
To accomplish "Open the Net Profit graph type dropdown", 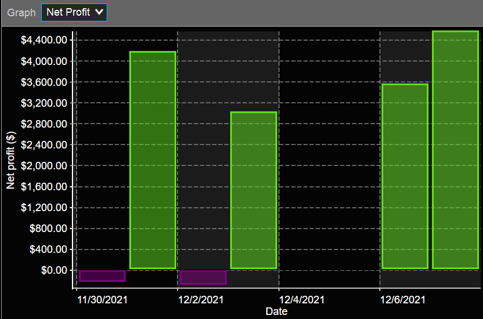I will click(74, 12).
